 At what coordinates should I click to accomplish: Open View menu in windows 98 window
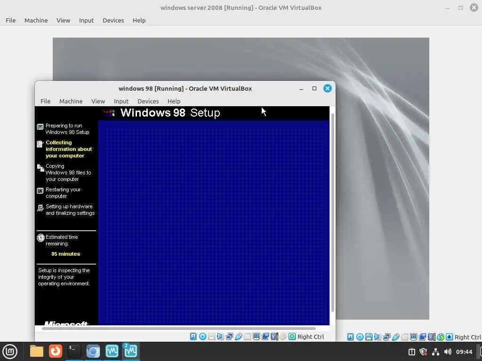[x=98, y=101]
